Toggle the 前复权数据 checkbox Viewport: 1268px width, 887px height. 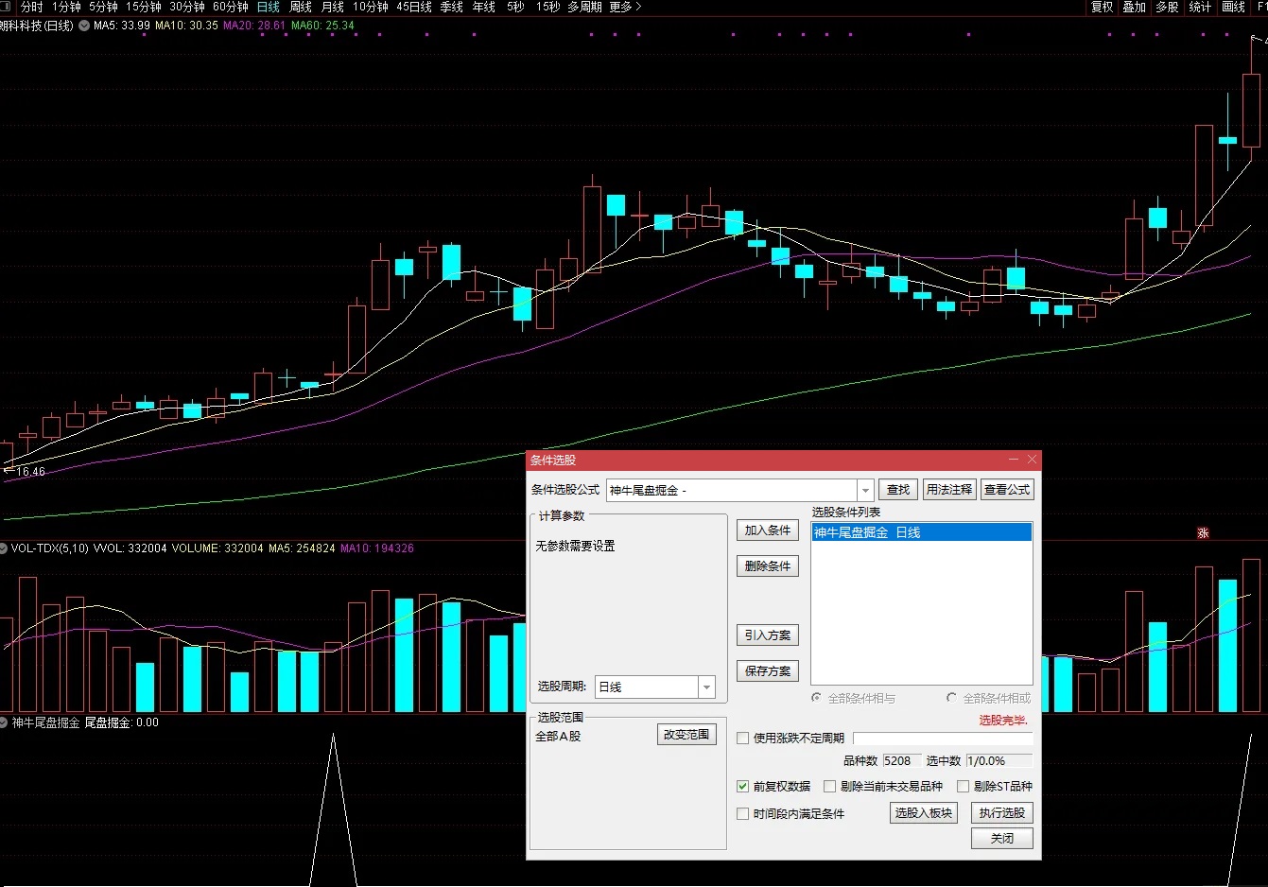[743, 787]
